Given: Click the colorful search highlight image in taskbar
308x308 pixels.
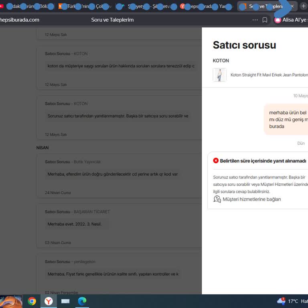Looking at the screenshot, I should pyautogui.click(x=11, y=301).
